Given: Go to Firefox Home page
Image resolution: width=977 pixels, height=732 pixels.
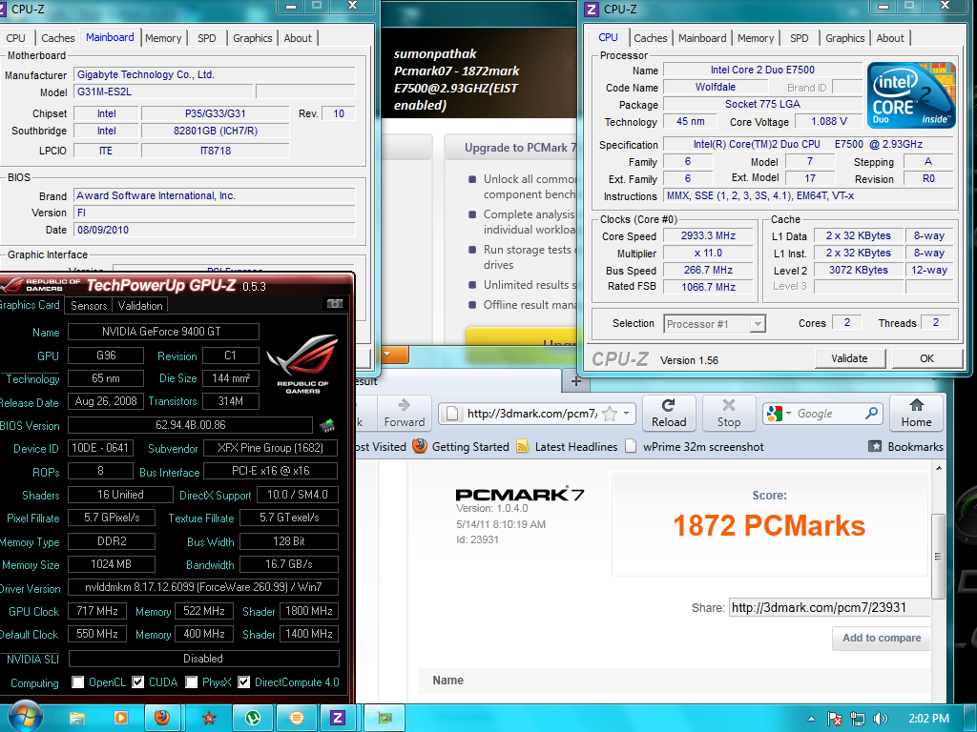Looking at the screenshot, I should click(916, 413).
